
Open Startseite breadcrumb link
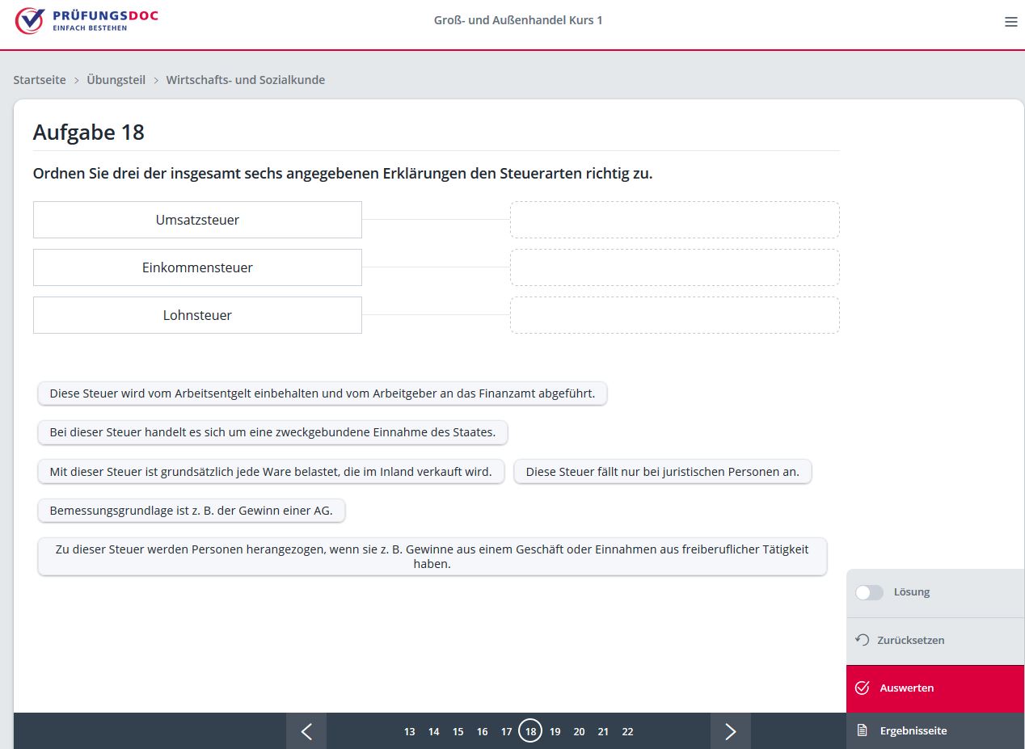40,80
